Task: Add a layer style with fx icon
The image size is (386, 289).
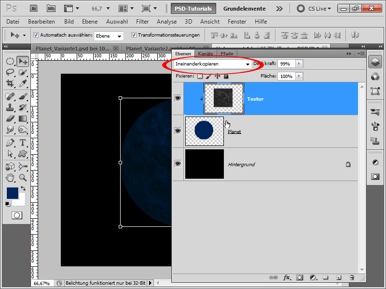Action: click(287, 278)
